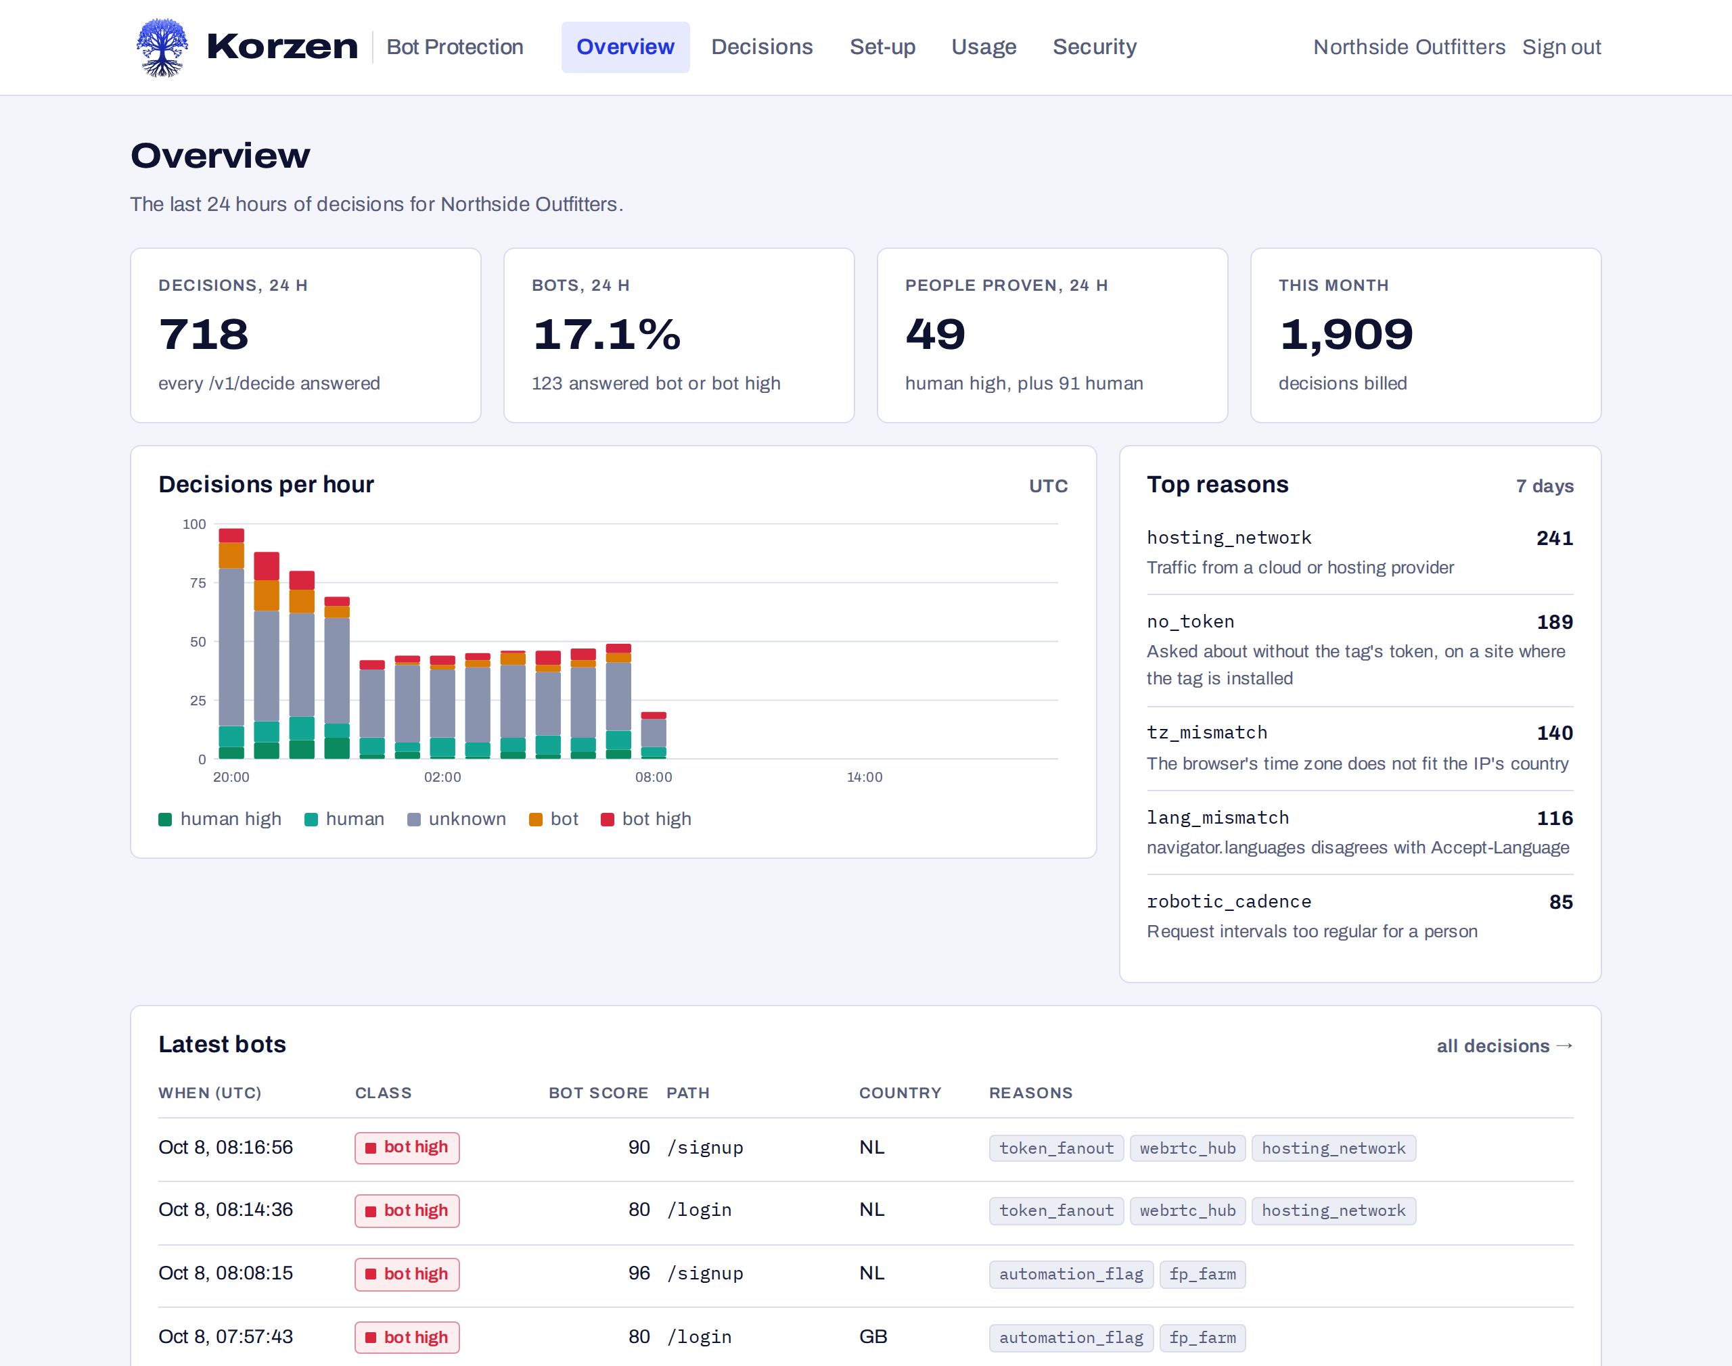1732x1366 pixels.
Task: Select the lang_mismatch reason entry
Action: (x=1360, y=832)
